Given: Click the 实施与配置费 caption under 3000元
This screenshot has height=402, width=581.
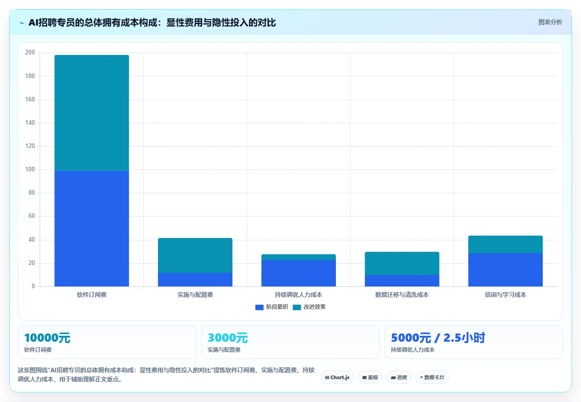Looking at the screenshot, I should click(x=224, y=350).
